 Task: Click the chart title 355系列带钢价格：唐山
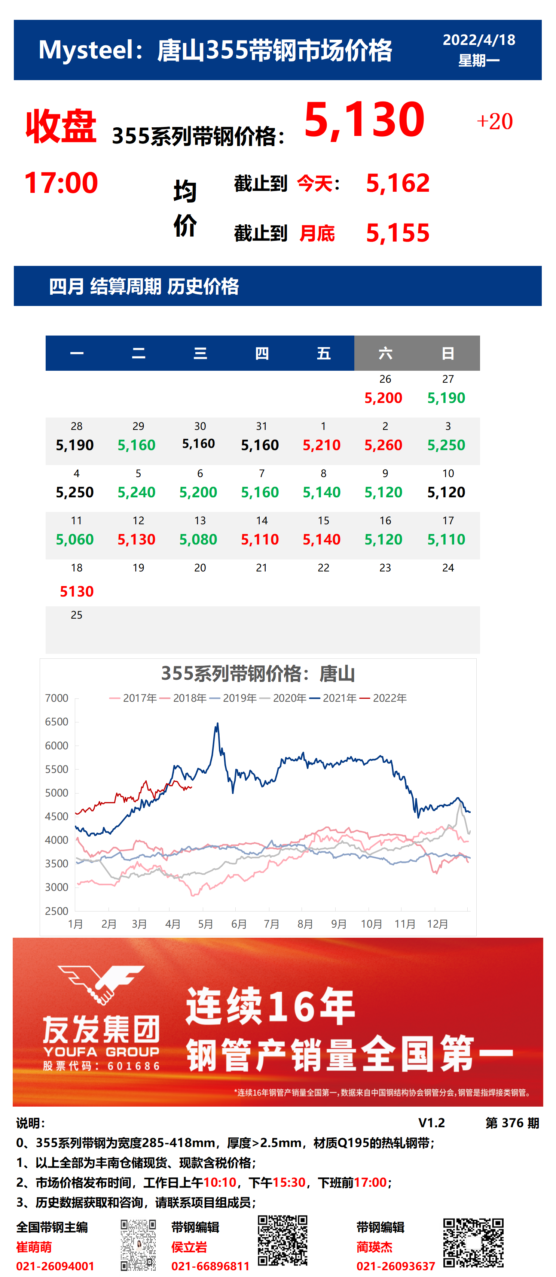258,674
